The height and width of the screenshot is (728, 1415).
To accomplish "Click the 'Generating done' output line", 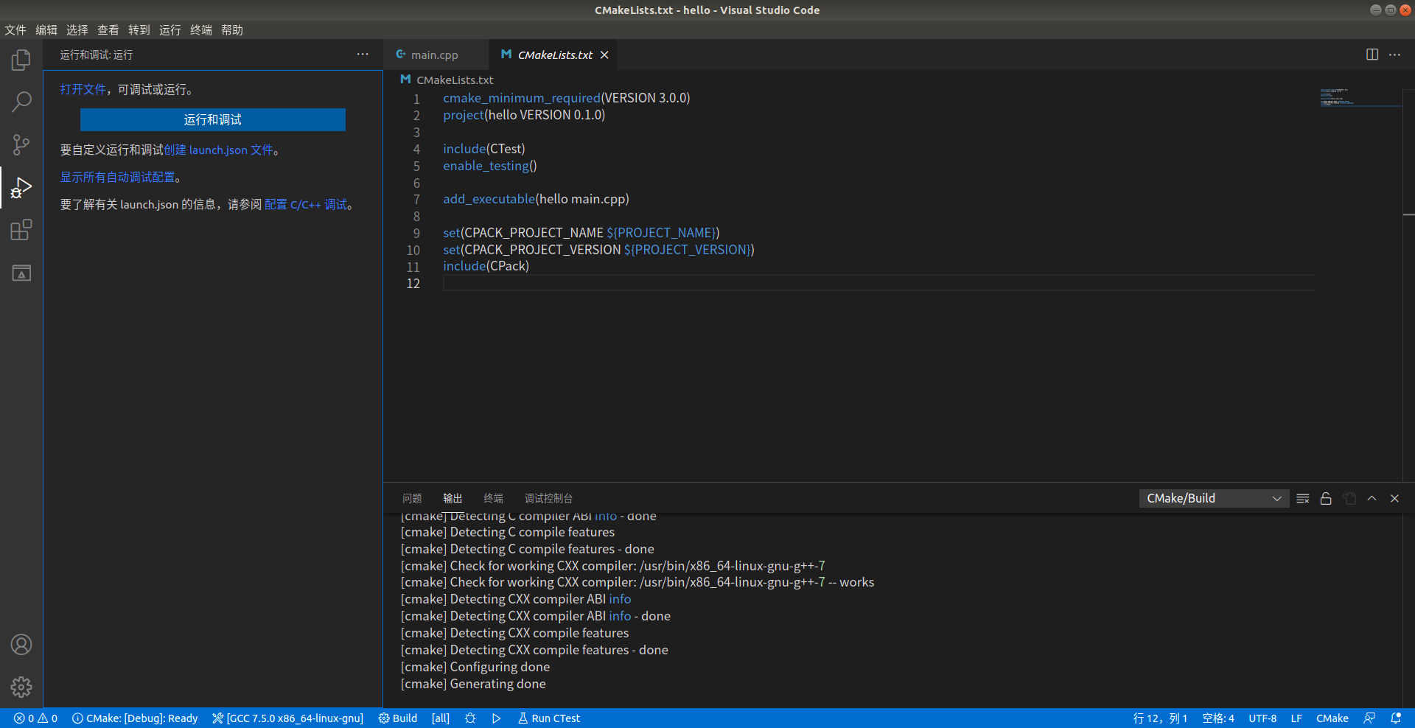I will coord(473,685).
